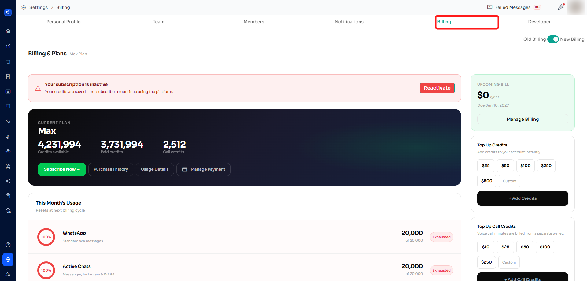This screenshot has width=587, height=281.
Task: Open the contacts card icon in the sidebar
Action: tap(8, 91)
